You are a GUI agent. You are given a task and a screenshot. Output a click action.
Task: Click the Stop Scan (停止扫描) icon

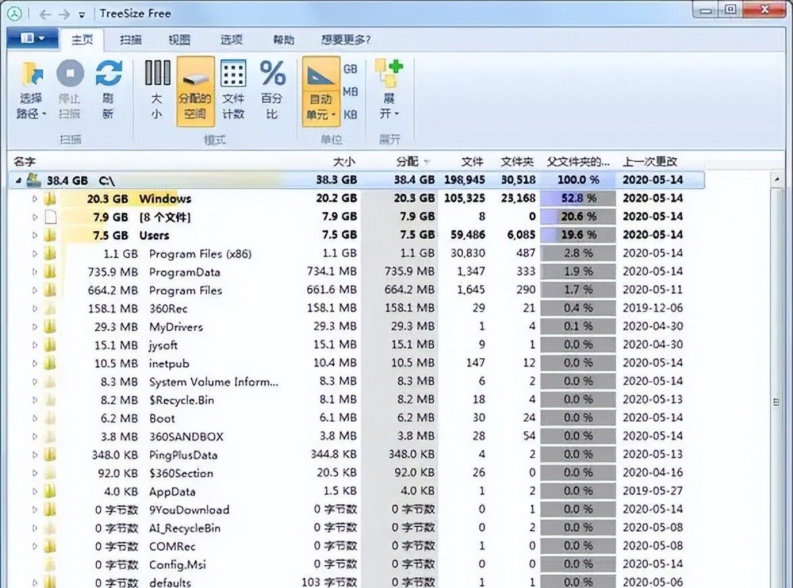70,74
